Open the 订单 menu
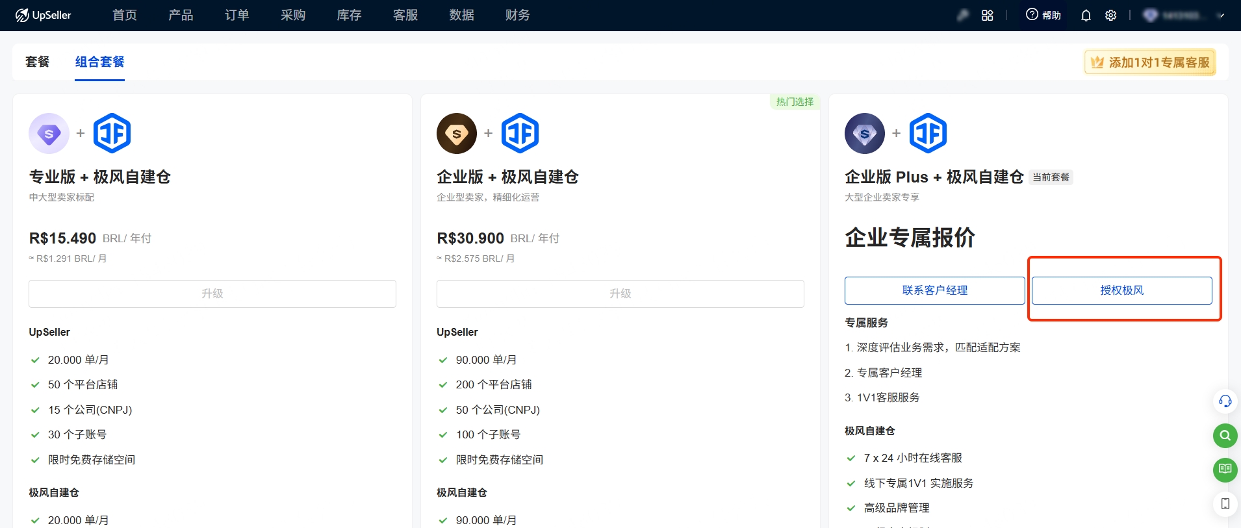This screenshot has height=528, width=1241. click(x=237, y=15)
